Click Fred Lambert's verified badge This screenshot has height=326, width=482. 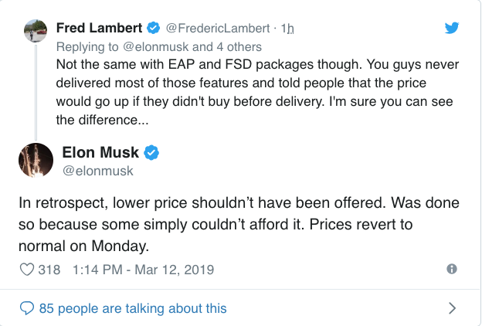click(154, 29)
